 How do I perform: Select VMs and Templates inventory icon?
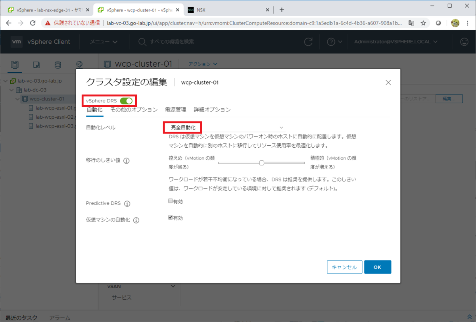point(36,65)
